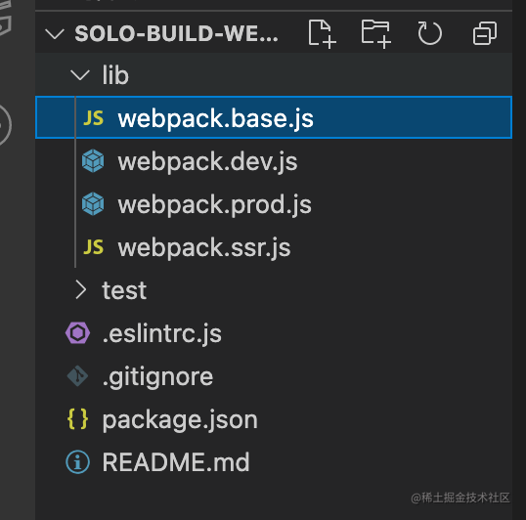Click the info icon beside README.md
This screenshot has width=526, height=520.
(x=77, y=462)
